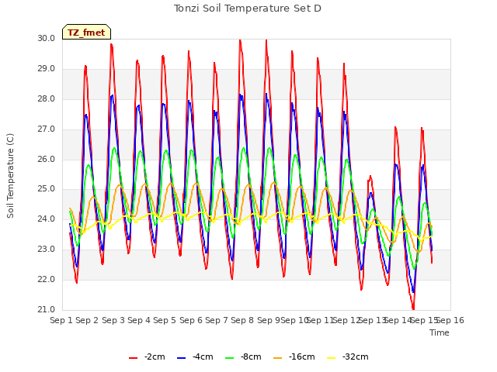Click the Sep 2 x-axis label
The height and width of the screenshot is (372, 497).
(87, 320)
